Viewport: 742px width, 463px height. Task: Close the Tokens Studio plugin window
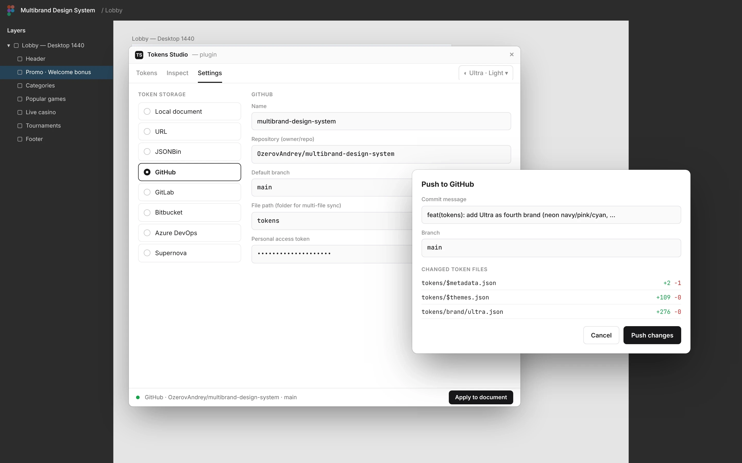[511, 55]
